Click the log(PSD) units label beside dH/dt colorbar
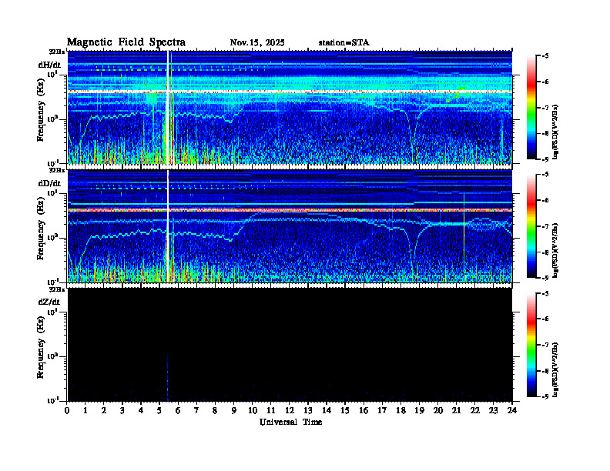The height and width of the screenshot is (471, 610). 556,132
